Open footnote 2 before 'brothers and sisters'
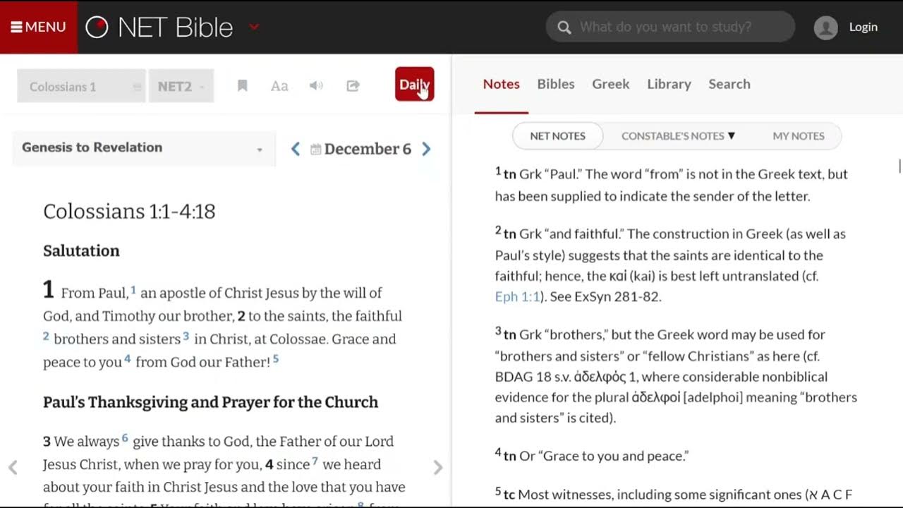903x508 pixels. click(46, 337)
